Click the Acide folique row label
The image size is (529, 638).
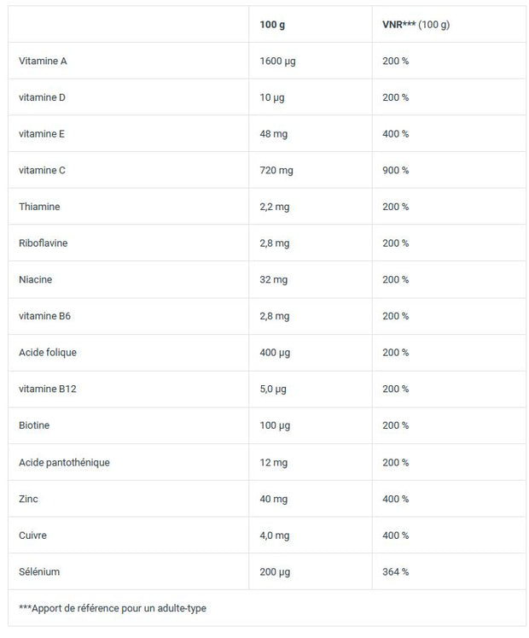click(48, 353)
